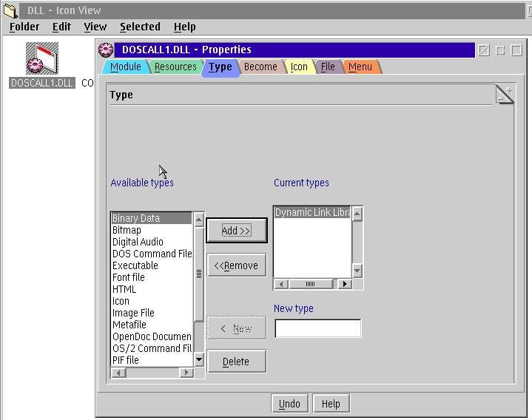Select Dynamic Link Library in Current types
The width and height of the screenshot is (532, 420).
(312, 212)
